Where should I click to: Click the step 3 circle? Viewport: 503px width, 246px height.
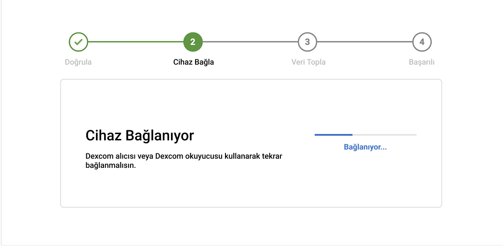tap(307, 42)
